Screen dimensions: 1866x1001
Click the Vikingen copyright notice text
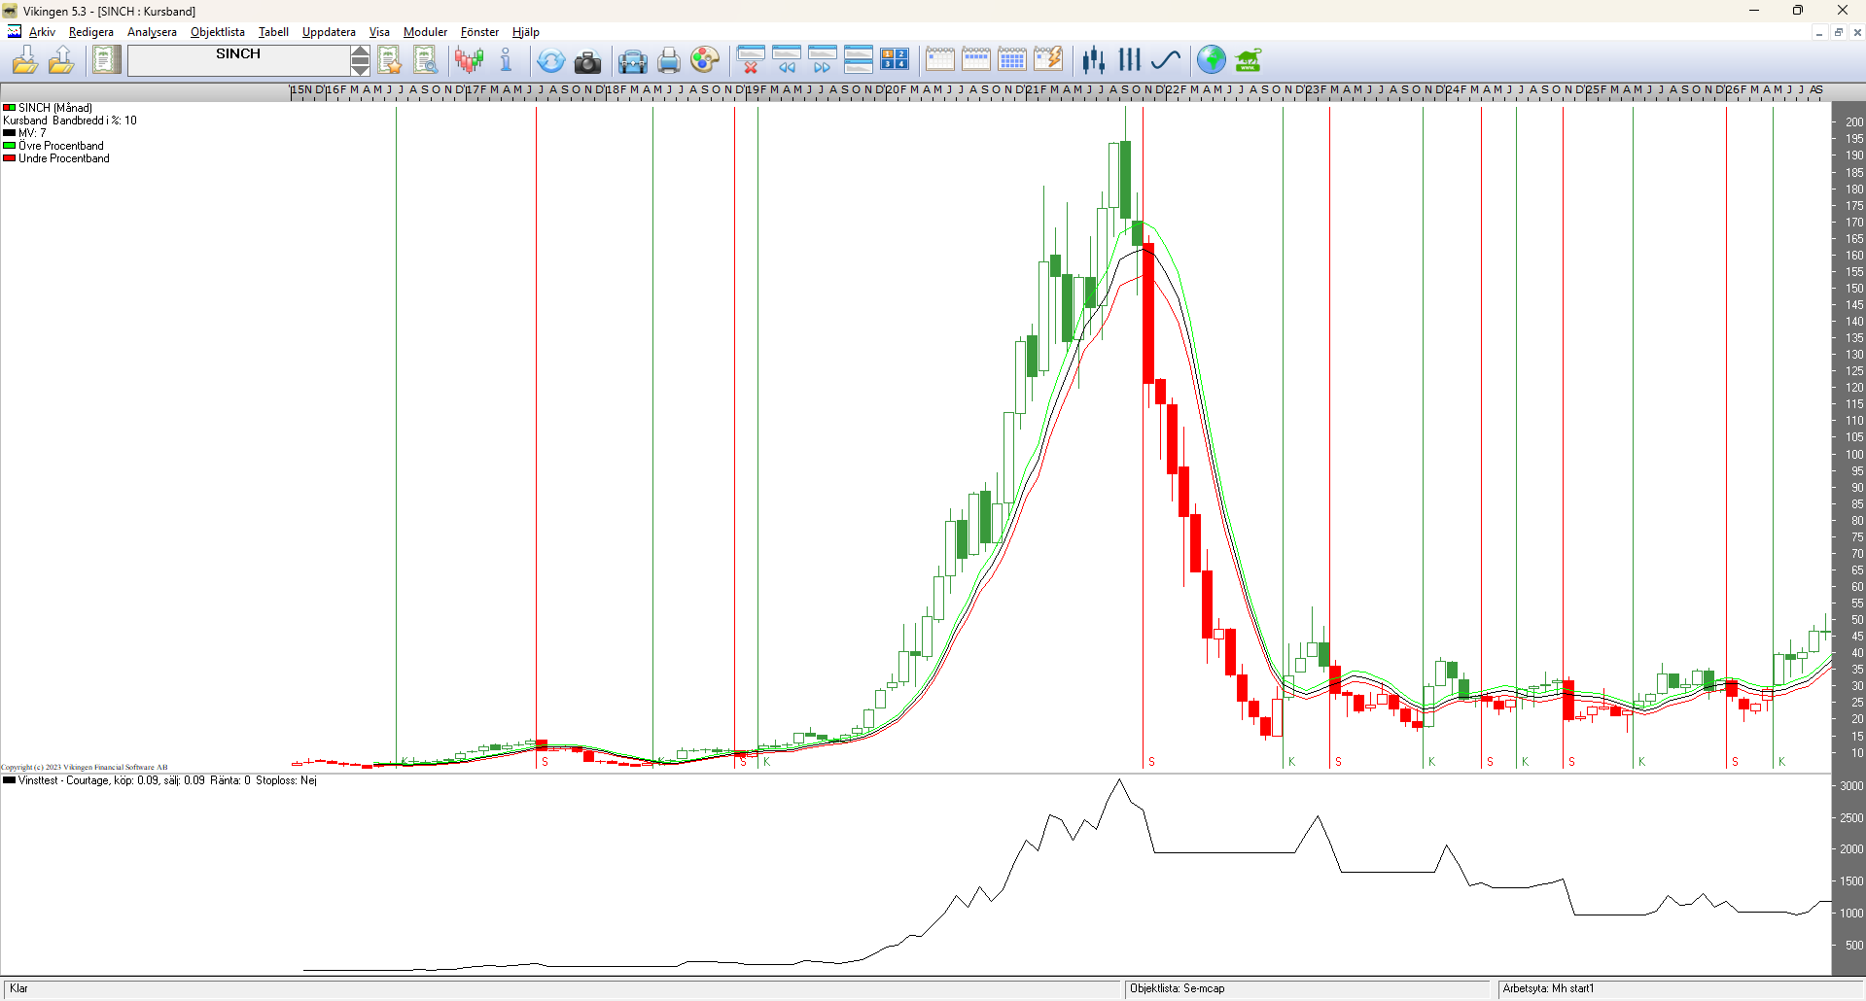pos(84,767)
